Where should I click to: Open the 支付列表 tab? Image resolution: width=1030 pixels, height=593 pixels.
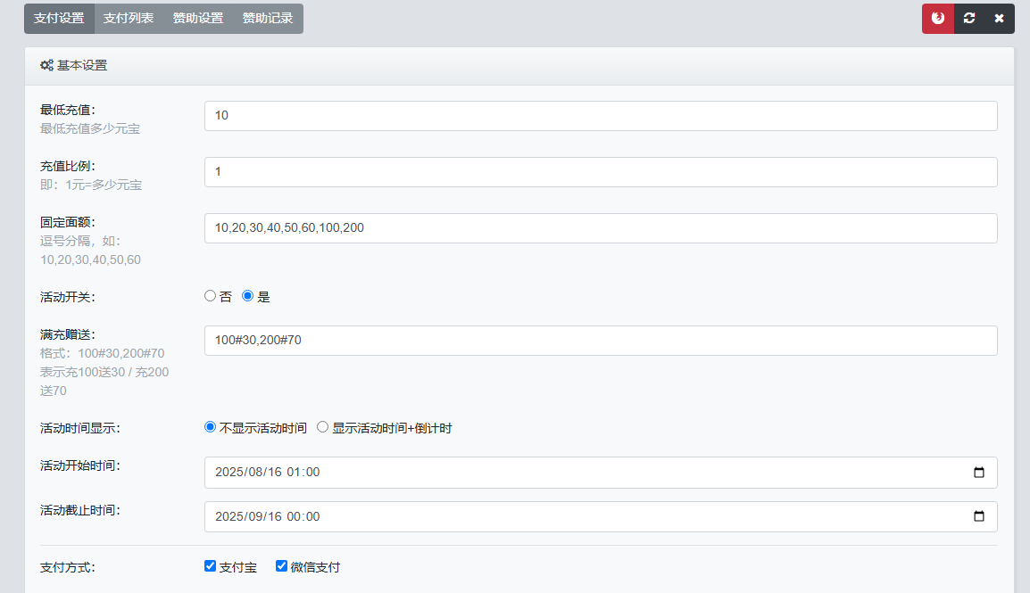129,19
